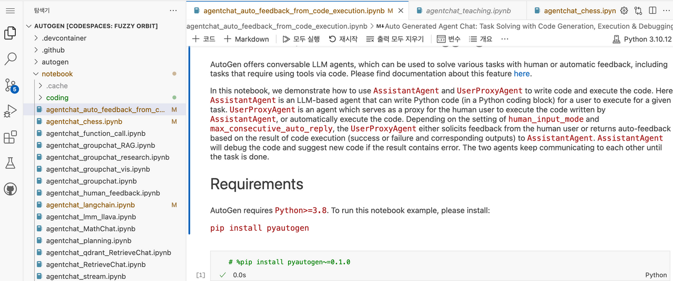Open the Testing flask icon
This screenshot has height=281, width=673.
11,163
